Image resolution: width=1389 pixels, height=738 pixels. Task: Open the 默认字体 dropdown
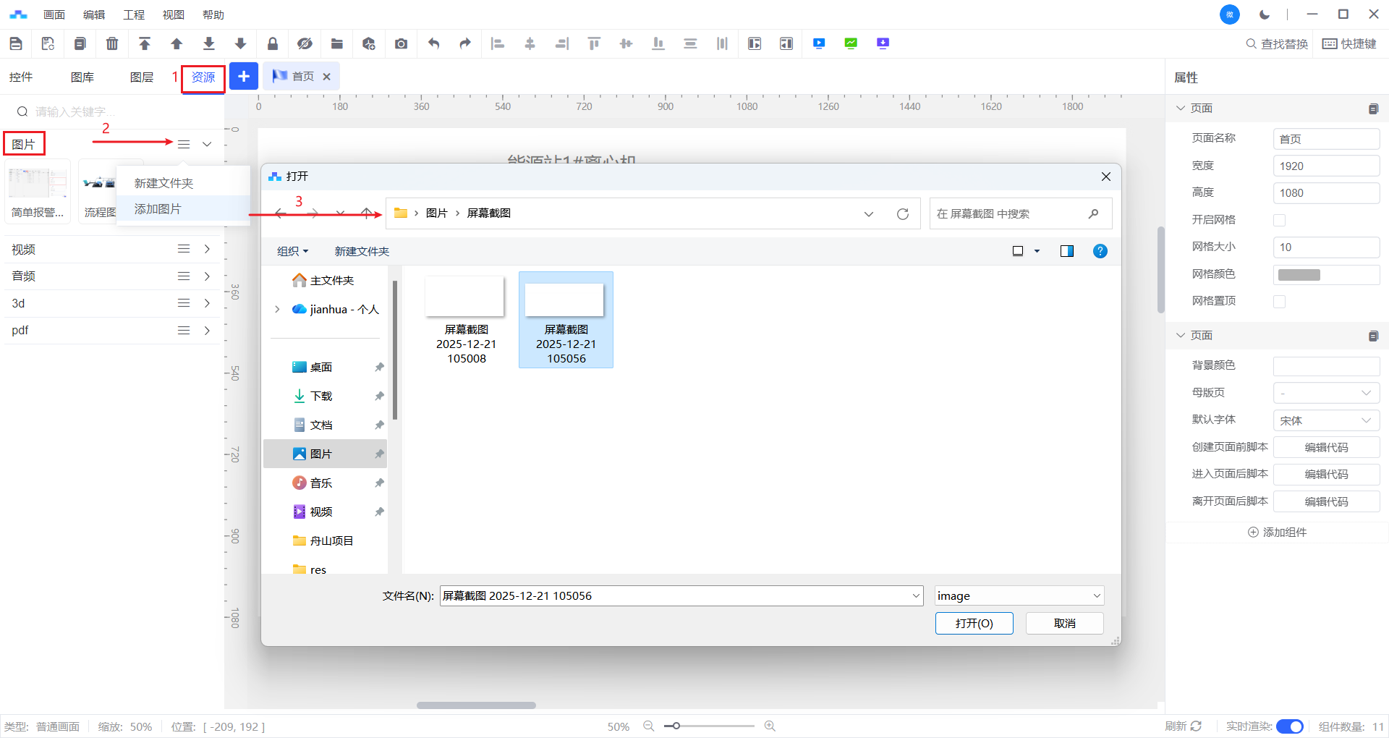point(1326,420)
